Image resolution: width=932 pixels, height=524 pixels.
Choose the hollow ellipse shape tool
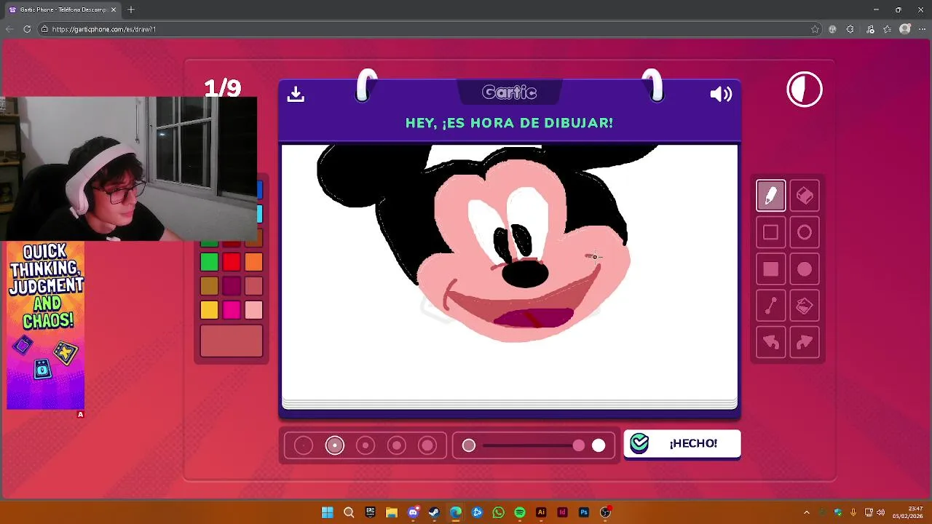[805, 232]
